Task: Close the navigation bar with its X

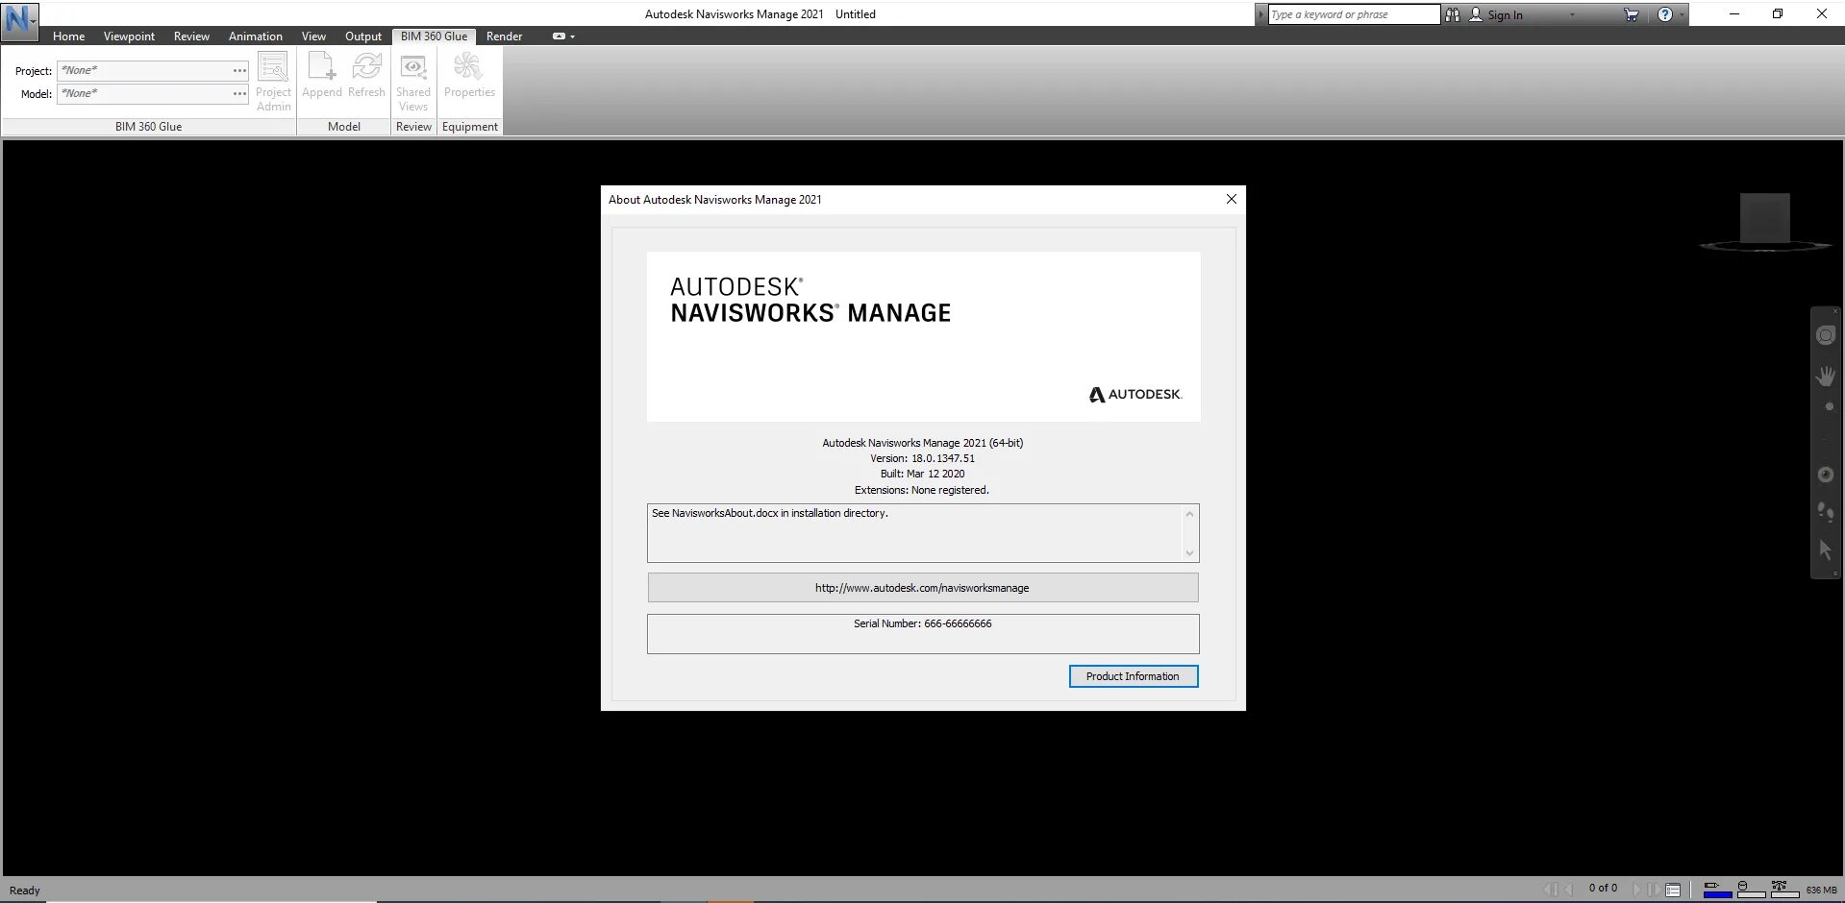Action: click(x=1835, y=311)
